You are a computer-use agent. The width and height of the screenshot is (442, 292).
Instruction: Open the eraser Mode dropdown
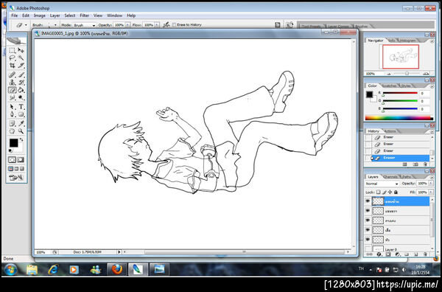(85, 25)
